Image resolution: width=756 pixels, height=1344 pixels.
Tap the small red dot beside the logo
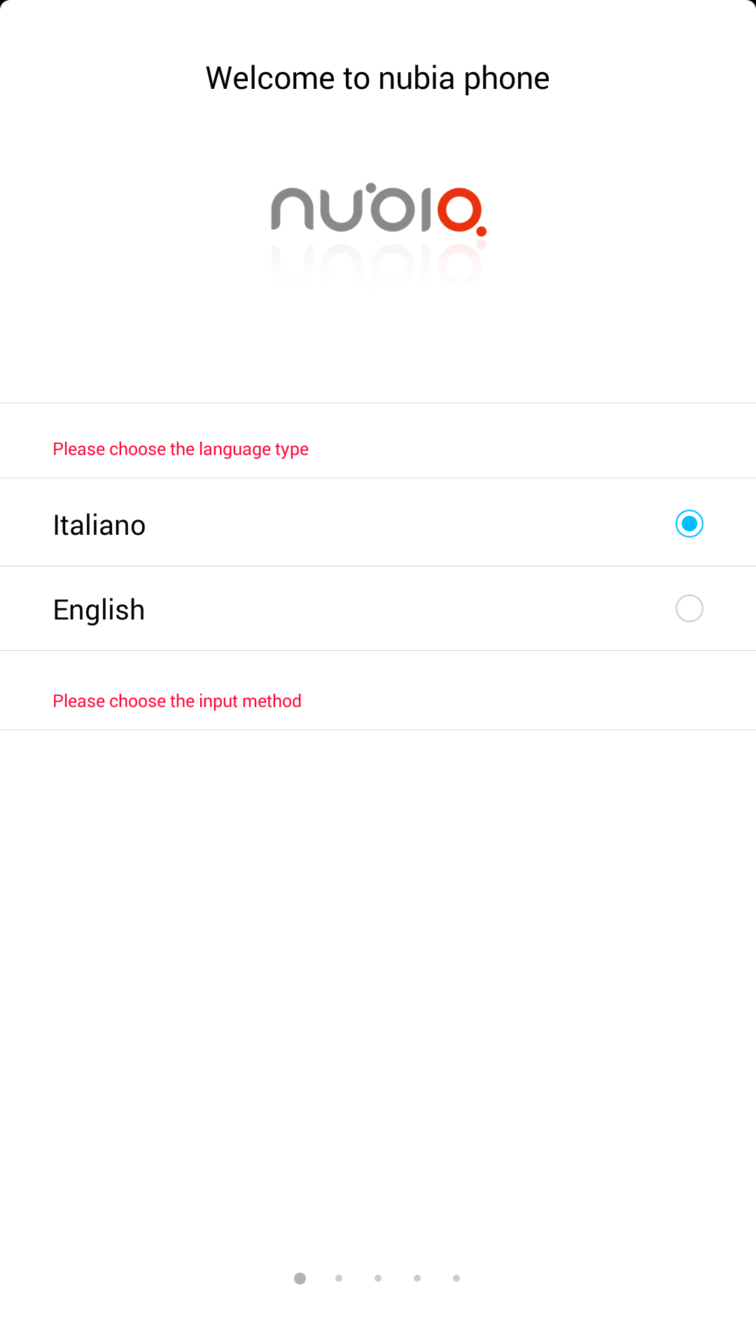(481, 232)
